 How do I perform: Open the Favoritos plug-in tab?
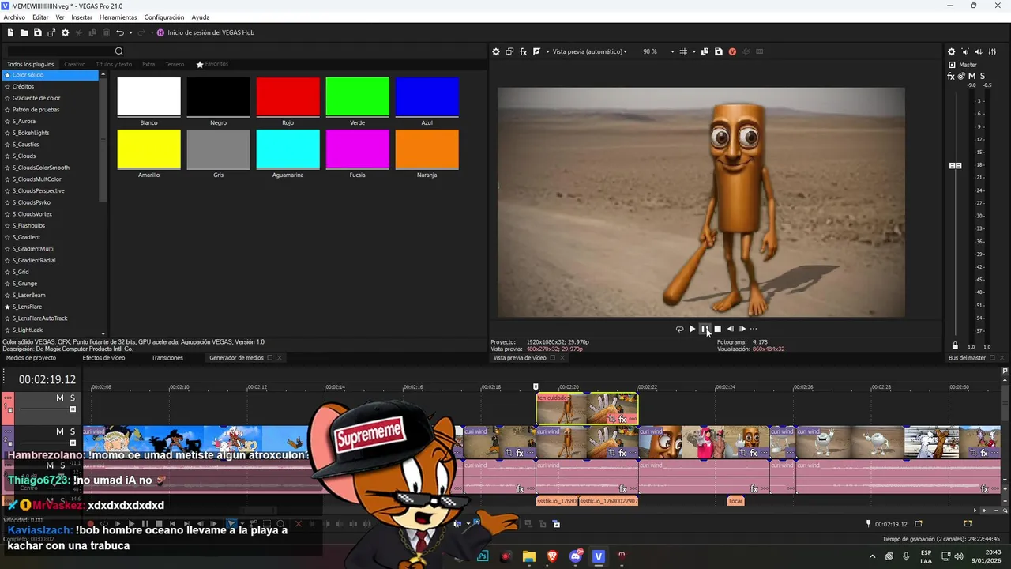click(212, 64)
